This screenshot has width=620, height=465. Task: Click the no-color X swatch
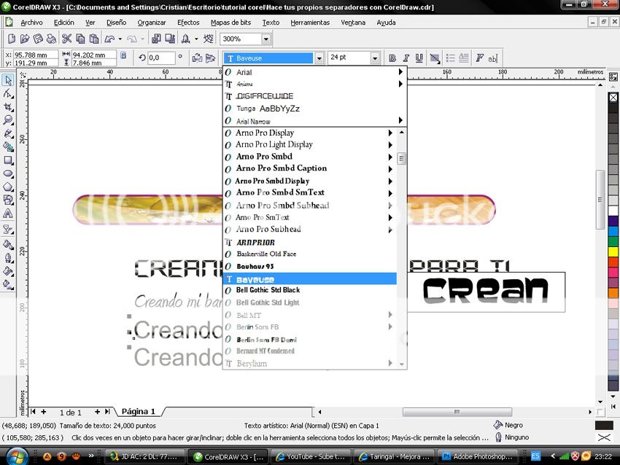coord(613,98)
